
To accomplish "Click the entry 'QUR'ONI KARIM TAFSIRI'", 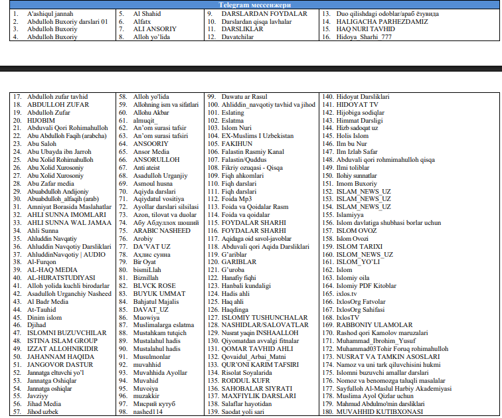I will click(x=260, y=365).
